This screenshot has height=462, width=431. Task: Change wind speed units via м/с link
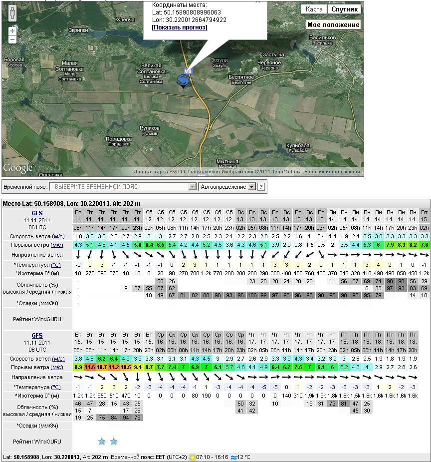[58, 236]
